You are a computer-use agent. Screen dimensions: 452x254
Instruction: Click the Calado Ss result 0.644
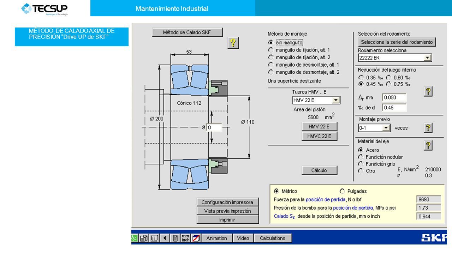[x=429, y=217]
